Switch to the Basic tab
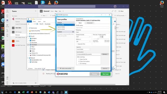Image resolution: width=167 pixels, height=94 pixels. click(x=80, y=23)
